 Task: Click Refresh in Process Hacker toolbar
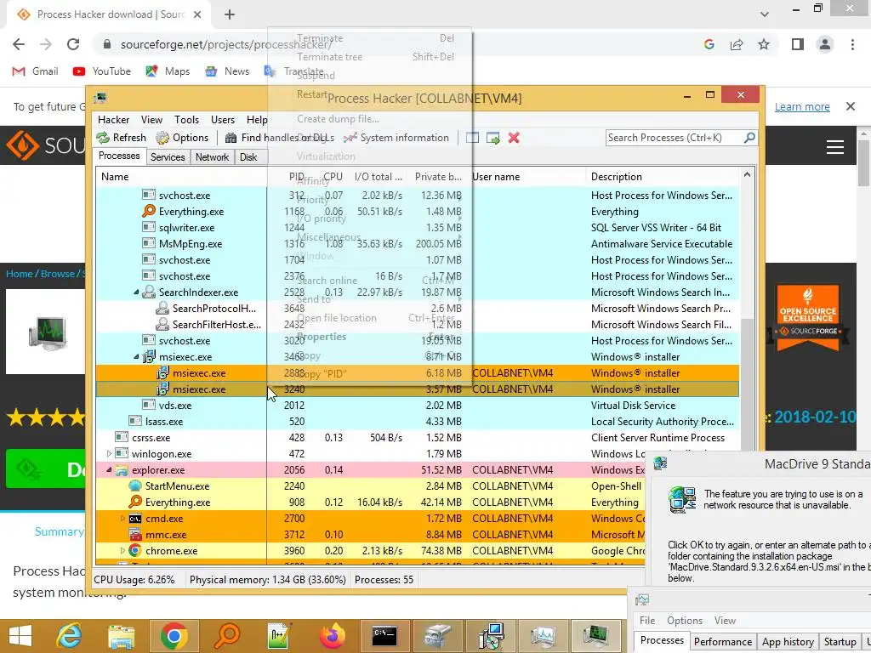[x=121, y=138]
